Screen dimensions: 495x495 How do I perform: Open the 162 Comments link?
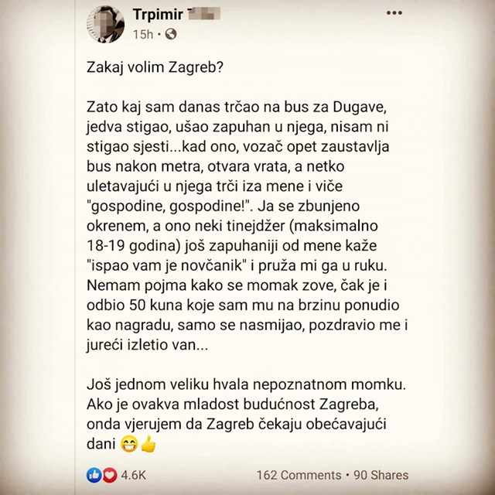299,475
